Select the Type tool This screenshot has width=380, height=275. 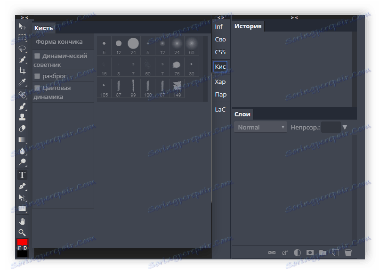[22, 175]
